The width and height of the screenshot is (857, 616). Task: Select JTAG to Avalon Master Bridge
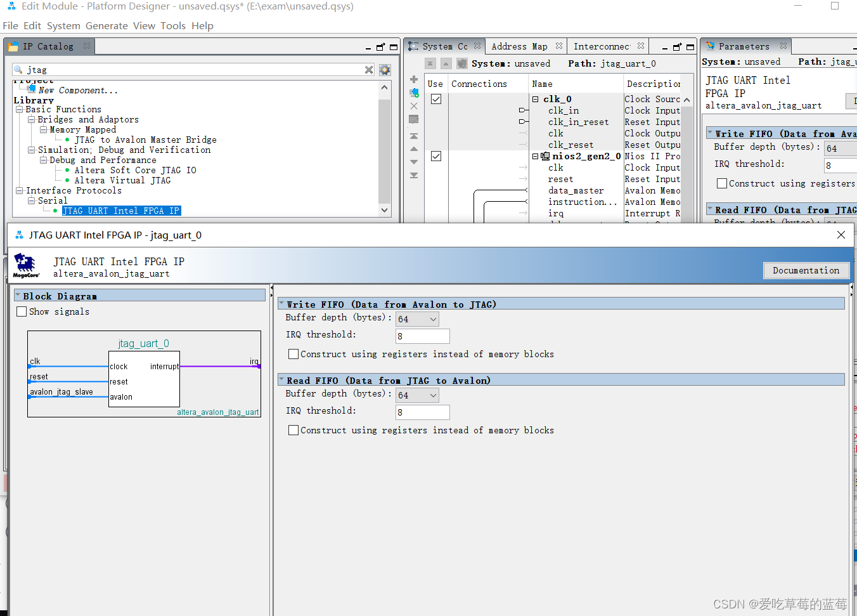[x=145, y=140]
